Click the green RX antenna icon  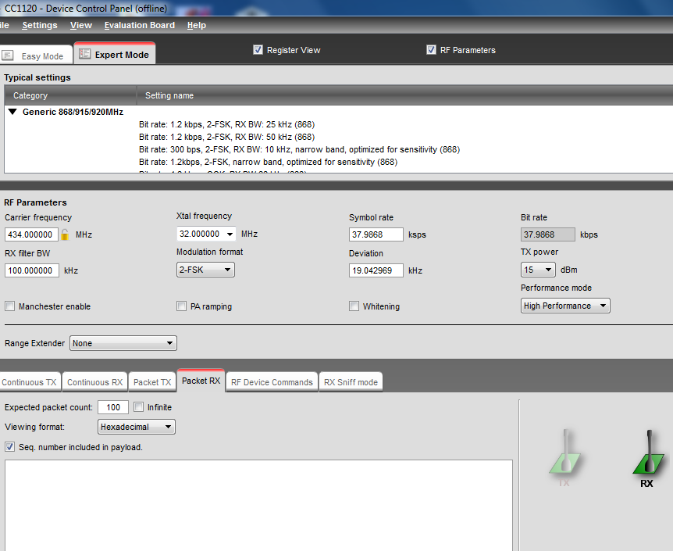click(648, 453)
